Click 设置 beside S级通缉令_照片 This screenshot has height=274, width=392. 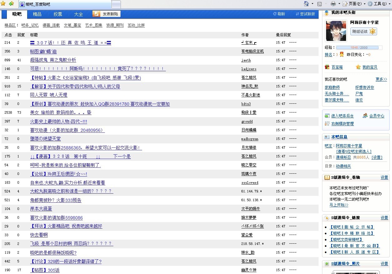(x=384, y=264)
